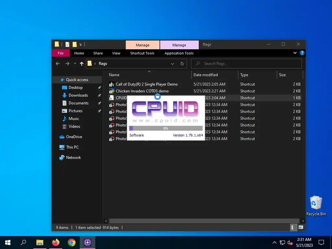The image size is (332, 249).
Task: Click the network tray icon
Action: pos(282,243)
